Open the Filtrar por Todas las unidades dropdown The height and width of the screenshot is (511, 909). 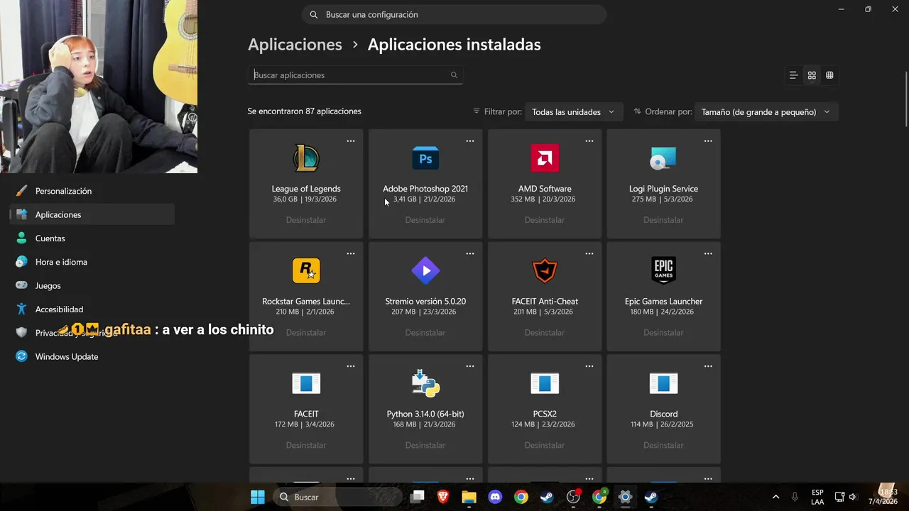573,112
